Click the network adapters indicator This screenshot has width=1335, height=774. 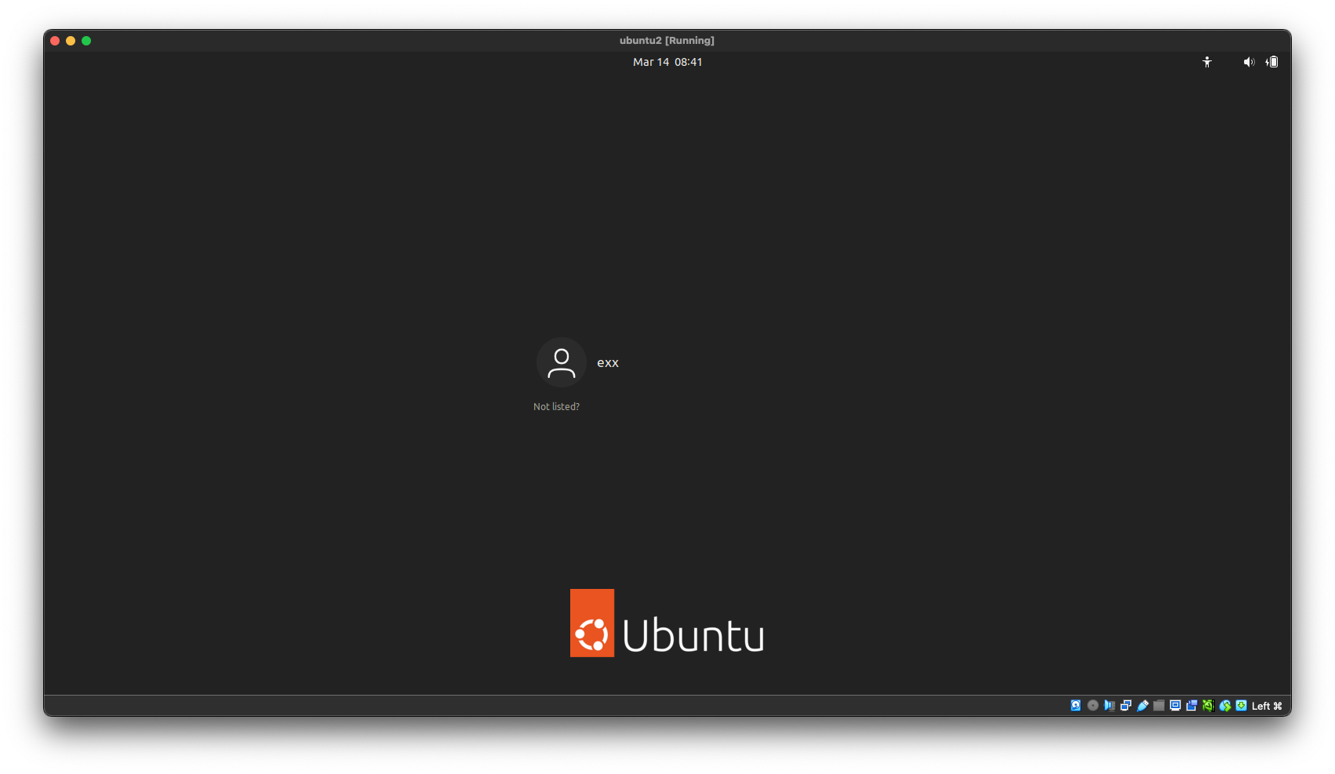coord(1126,706)
